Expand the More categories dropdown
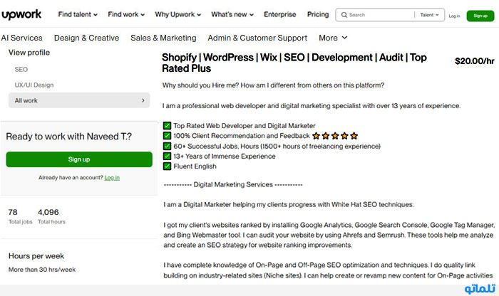Screen dimensions: 499x296 (x=333, y=38)
